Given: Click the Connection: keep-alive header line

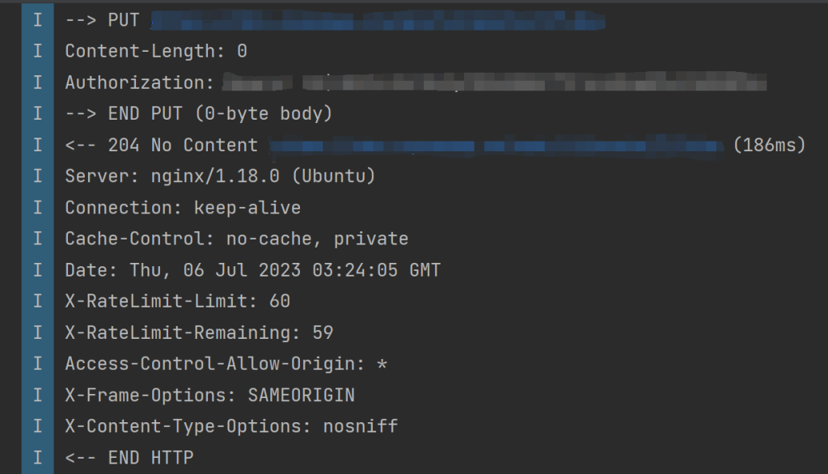Looking at the screenshot, I should (x=183, y=208).
